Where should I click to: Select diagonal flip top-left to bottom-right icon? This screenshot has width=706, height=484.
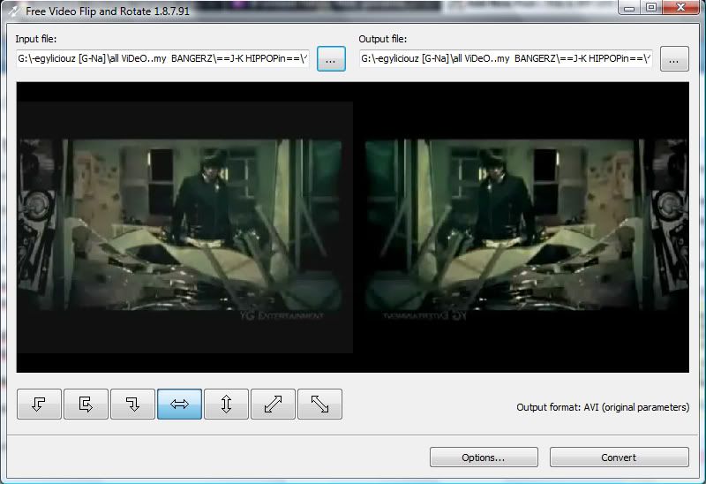[320, 405]
